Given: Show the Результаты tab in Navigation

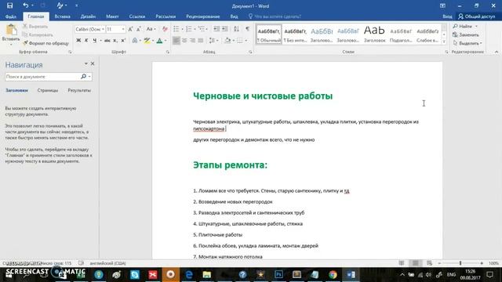Looking at the screenshot, I should [79, 91].
